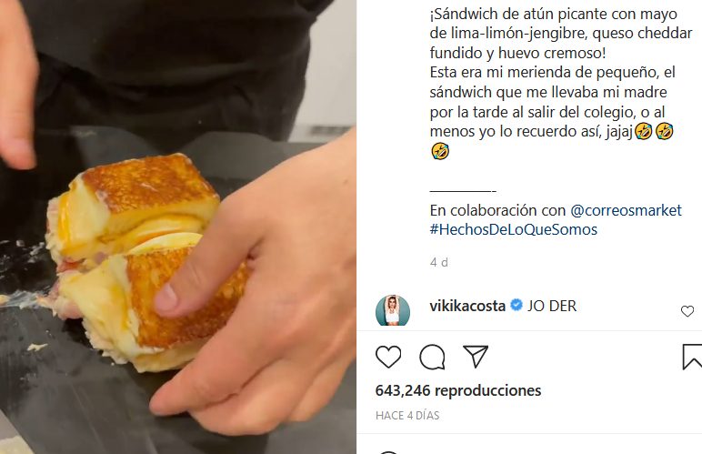Save the post with the bookmark icon
Image resolution: width=702 pixels, height=454 pixels.
[692, 357]
